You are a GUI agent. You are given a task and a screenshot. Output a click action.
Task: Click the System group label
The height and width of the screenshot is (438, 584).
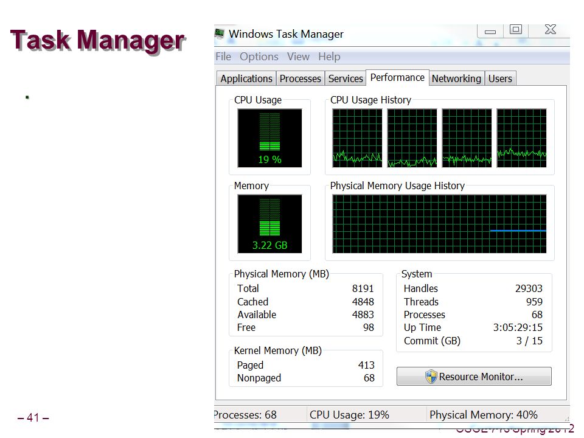(416, 274)
